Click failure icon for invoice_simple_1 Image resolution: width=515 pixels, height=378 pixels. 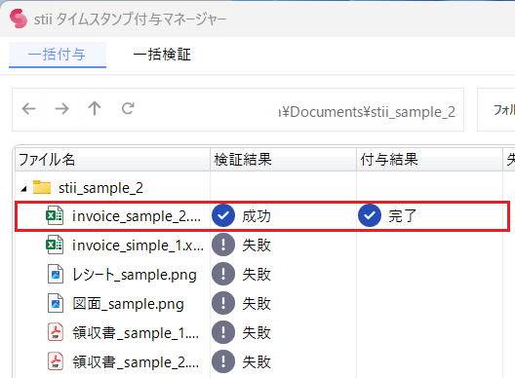pyautogui.click(x=223, y=245)
